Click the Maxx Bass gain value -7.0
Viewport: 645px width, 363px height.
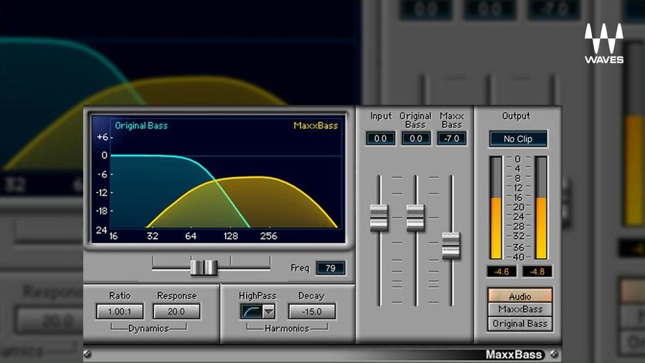click(451, 138)
